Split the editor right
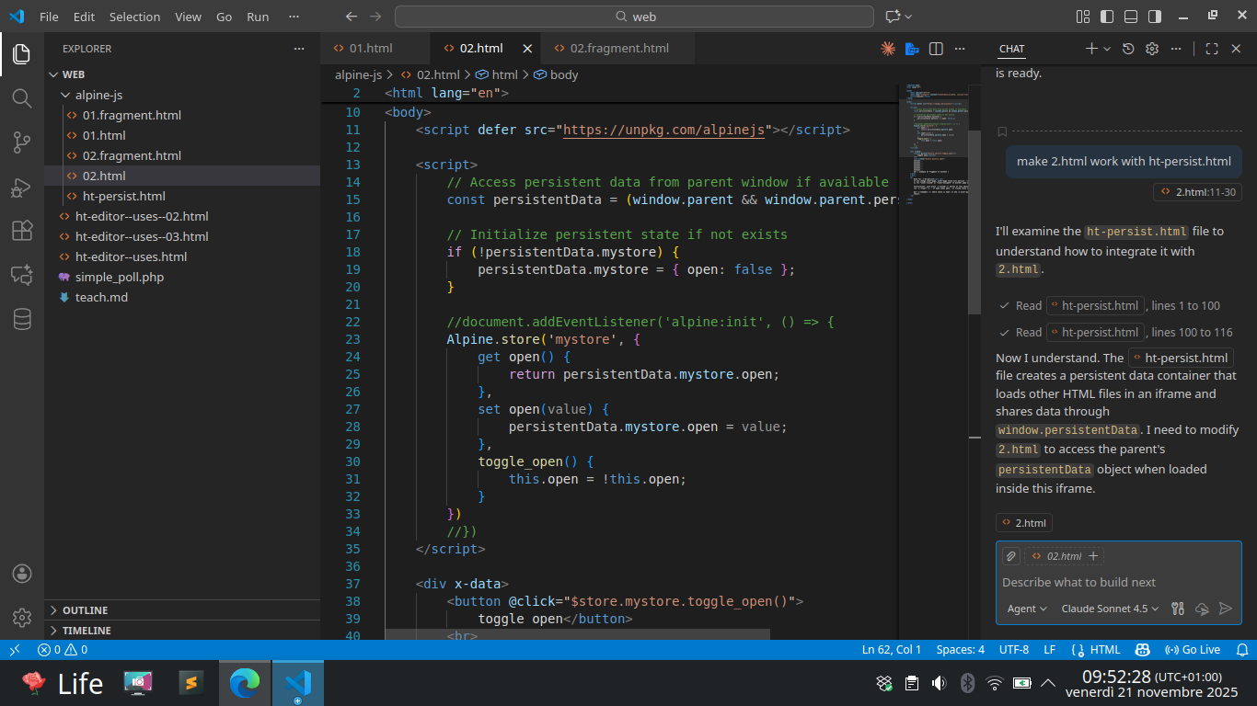Viewport: 1257px width, 706px height. (x=936, y=49)
